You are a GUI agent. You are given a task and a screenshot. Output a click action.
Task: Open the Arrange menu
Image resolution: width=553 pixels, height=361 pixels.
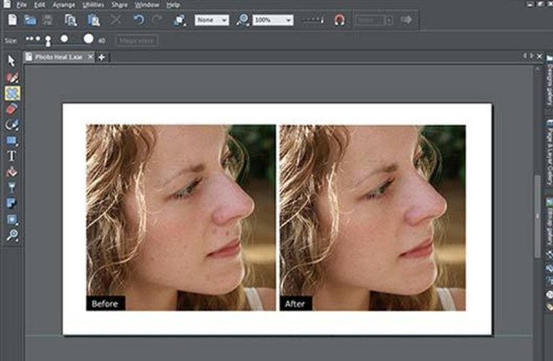(x=64, y=4)
